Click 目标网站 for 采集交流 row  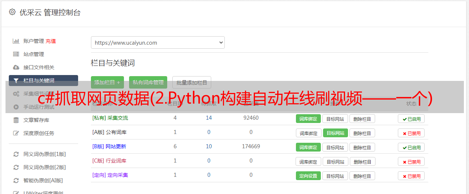pyautogui.click(x=335, y=119)
